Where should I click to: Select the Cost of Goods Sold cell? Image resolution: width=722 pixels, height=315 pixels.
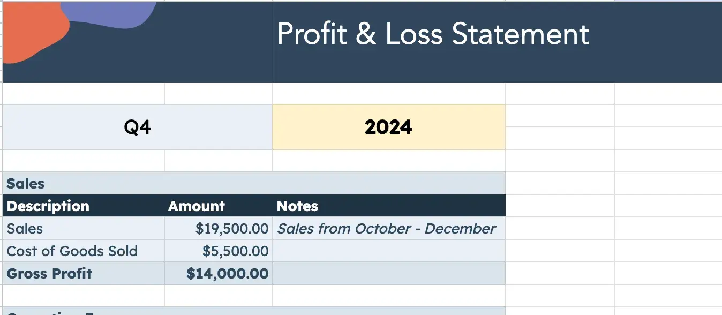click(72, 251)
